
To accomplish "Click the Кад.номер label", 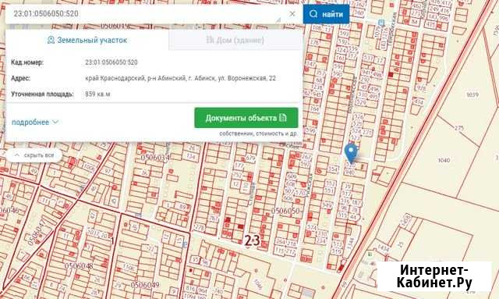I will tap(27, 62).
